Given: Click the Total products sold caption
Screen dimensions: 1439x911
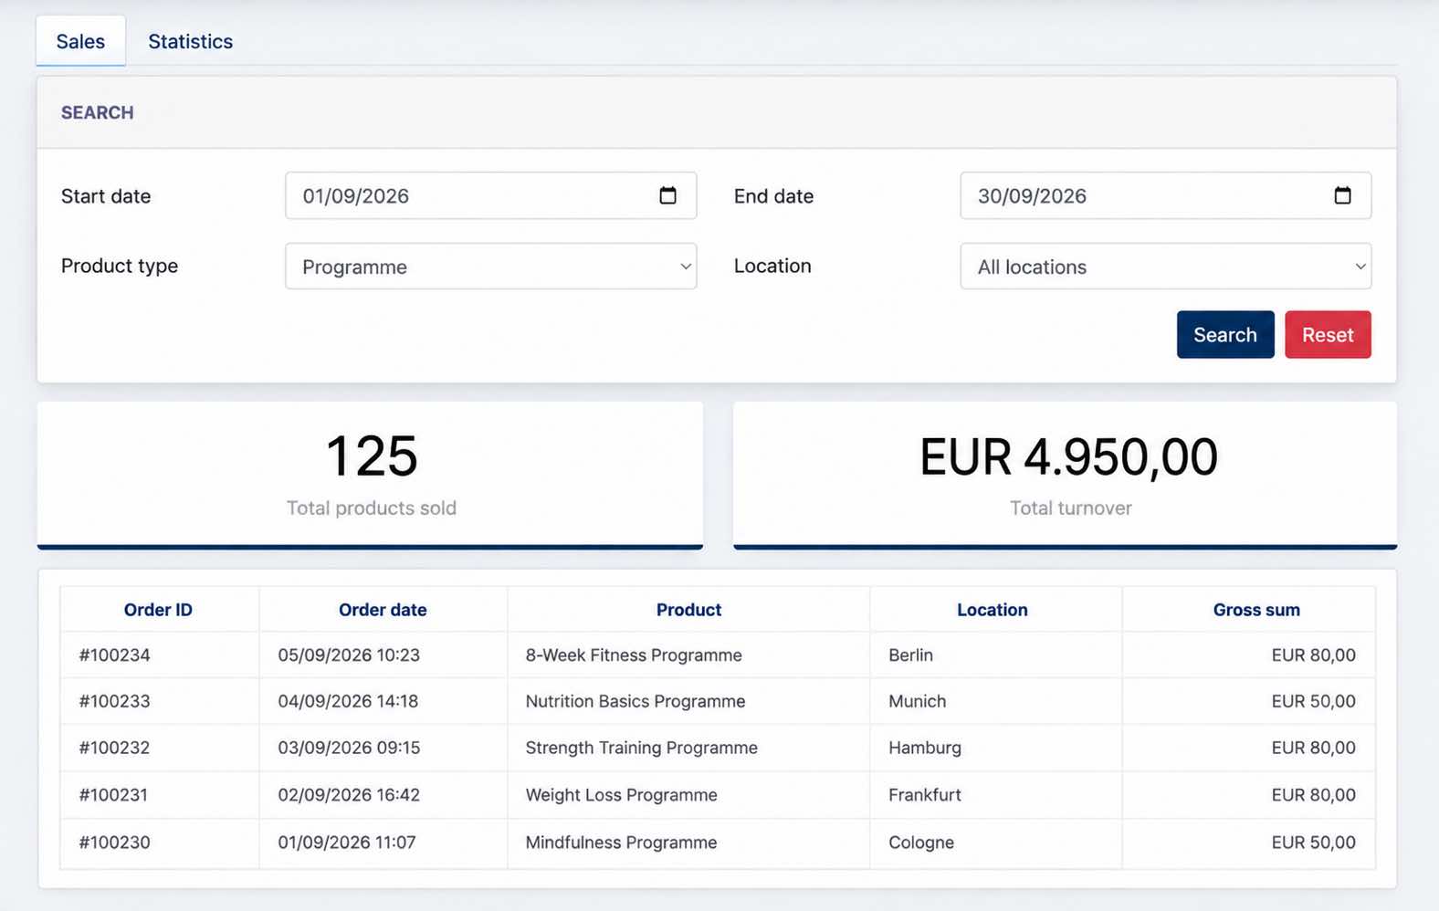Looking at the screenshot, I should [372, 508].
